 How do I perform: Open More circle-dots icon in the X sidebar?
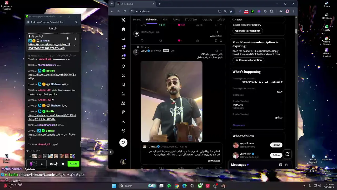pos(123,131)
